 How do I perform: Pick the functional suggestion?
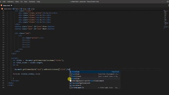[x=95, y=76]
